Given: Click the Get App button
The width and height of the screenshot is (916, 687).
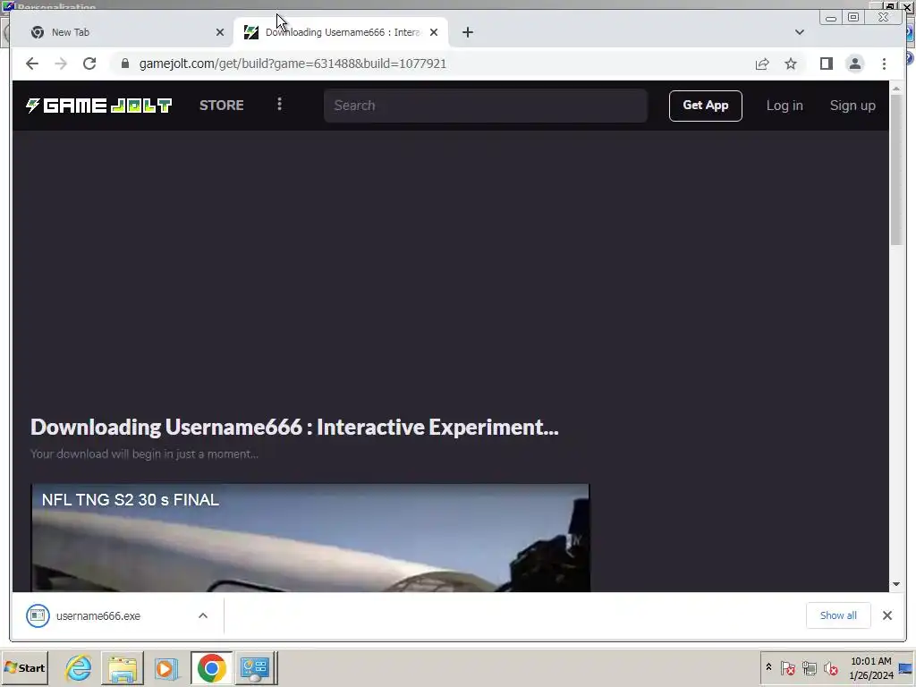Looking at the screenshot, I should click(x=705, y=106).
